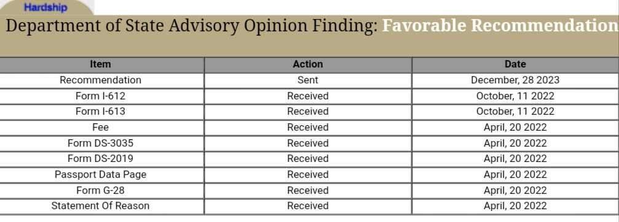Click the Form DS-2019 cell

point(100,159)
